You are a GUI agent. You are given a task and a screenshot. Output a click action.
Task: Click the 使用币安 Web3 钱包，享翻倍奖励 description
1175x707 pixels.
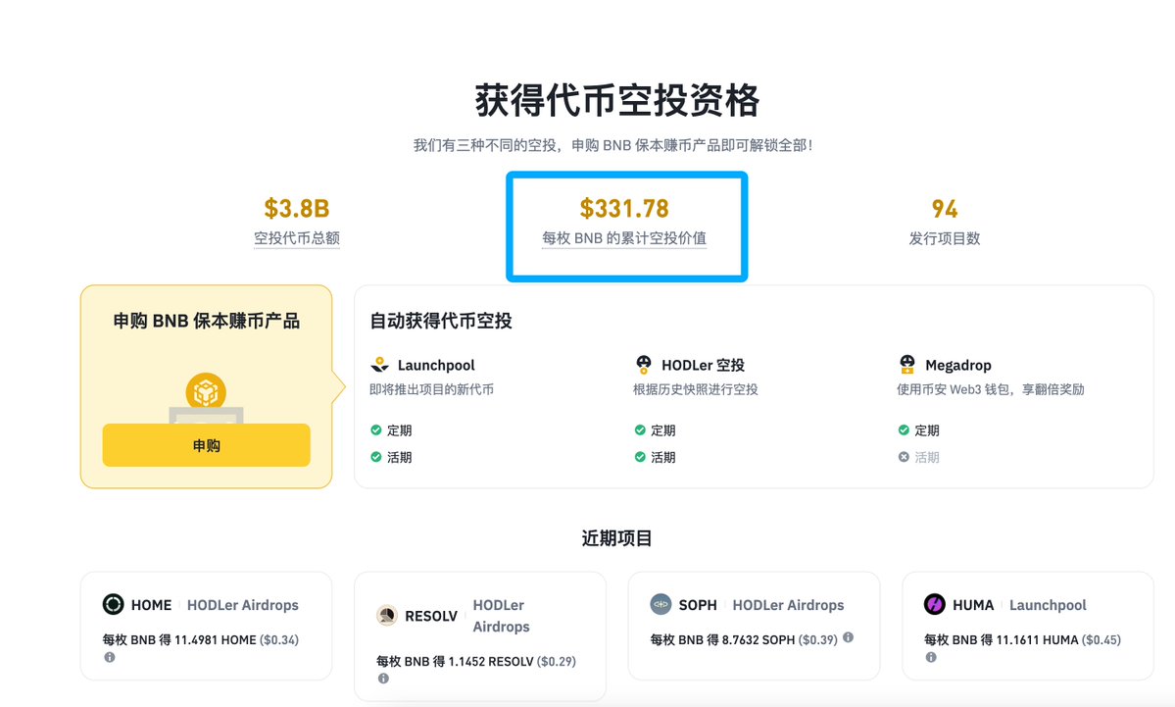pyautogui.click(x=991, y=389)
